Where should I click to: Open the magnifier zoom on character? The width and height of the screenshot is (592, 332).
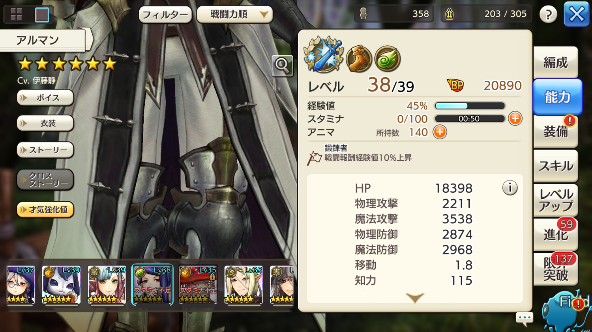click(x=282, y=65)
